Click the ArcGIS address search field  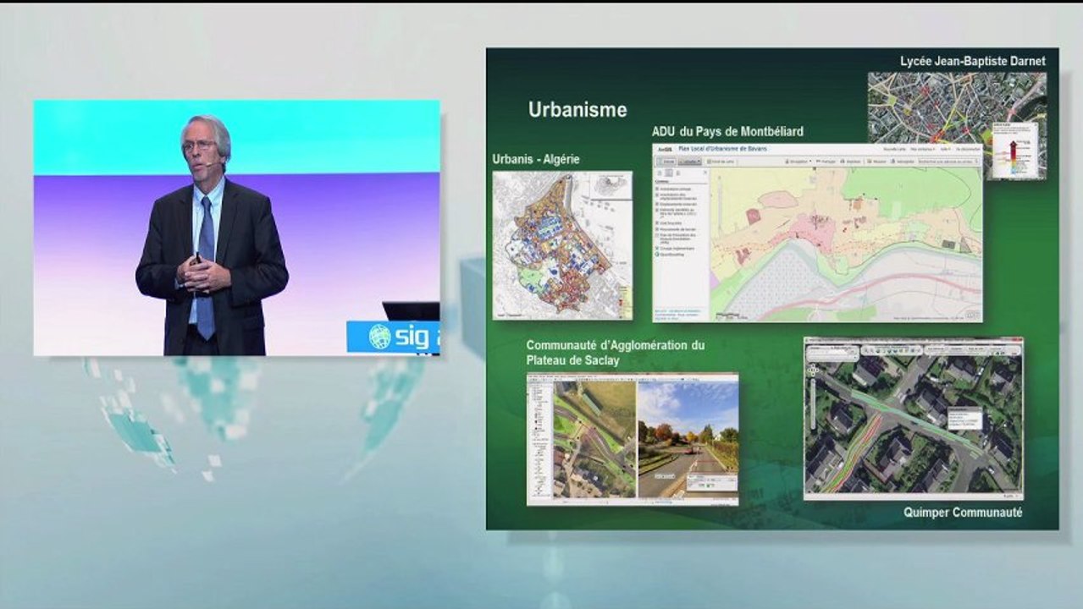pos(948,162)
